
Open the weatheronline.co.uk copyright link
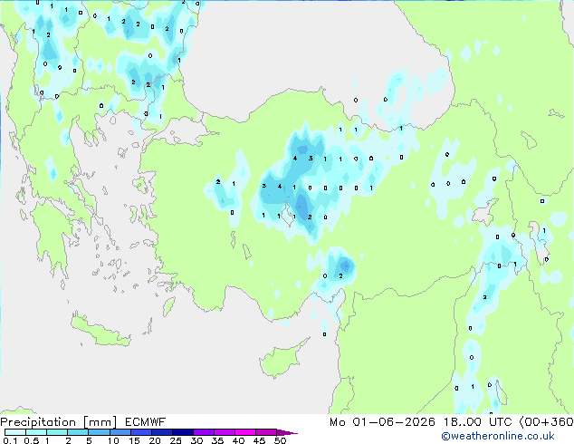[498, 436]
